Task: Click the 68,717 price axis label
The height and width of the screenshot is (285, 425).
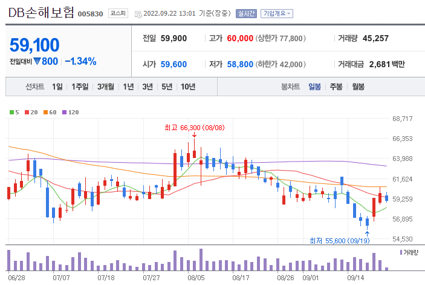Action: click(x=403, y=119)
